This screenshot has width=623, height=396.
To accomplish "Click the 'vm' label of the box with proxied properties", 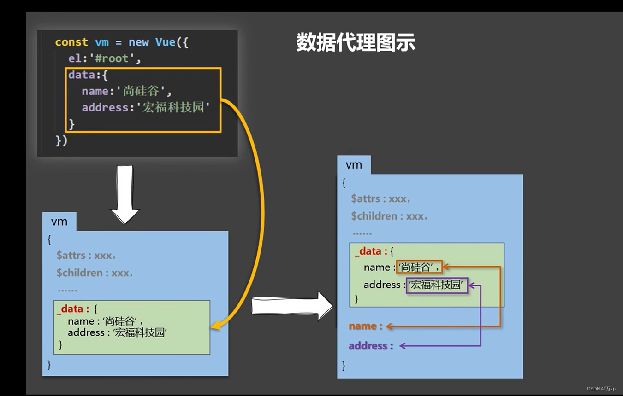I will pyautogui.click(x=354, y=165).
